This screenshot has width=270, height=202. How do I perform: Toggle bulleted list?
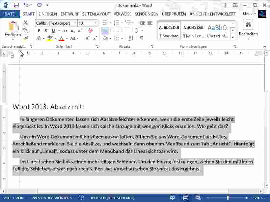click(105, 23)
